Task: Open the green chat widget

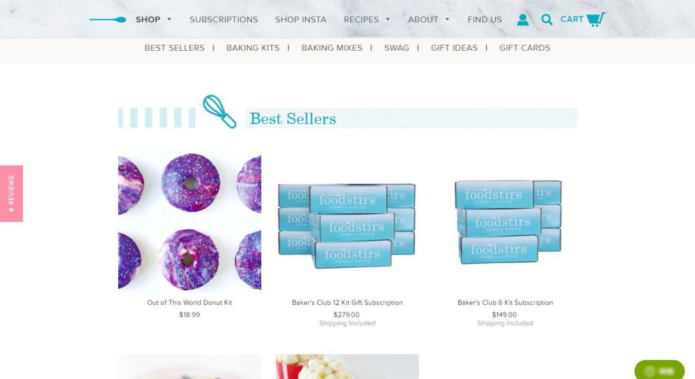Action: point(659,370)
